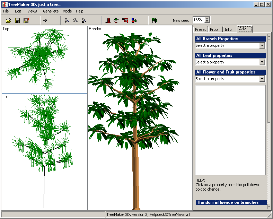Open the All Leaf properties dropdown
This screenshot has width=273, height=219.
262,62
